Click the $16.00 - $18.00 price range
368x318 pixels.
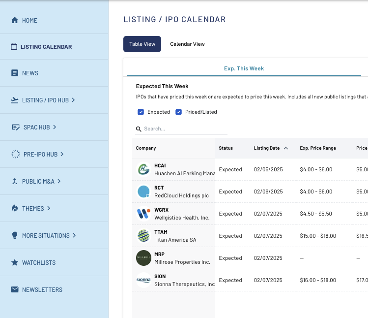pyautogui.click(x=318, y=280)
